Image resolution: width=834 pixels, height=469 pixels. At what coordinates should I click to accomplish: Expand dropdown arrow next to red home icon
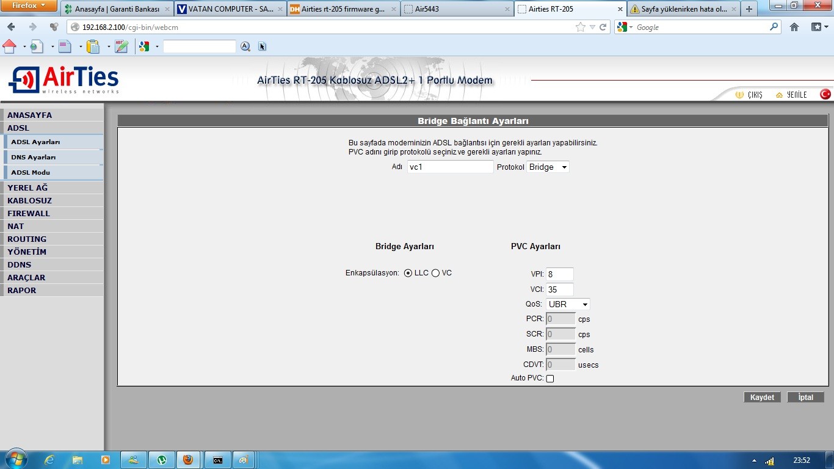24,47
